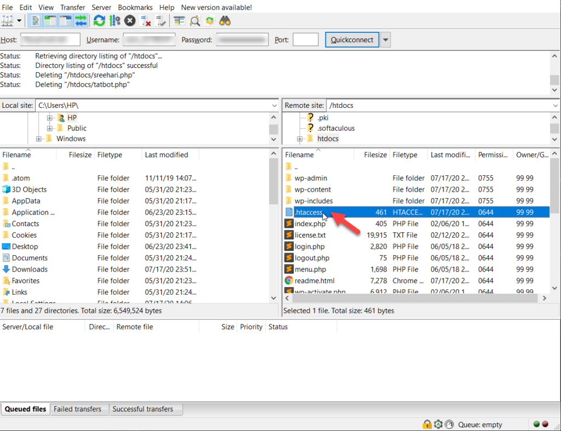This screenshot has width=561, height=431.
Task: Expand the Public folder in local tree
Action: tap(50, 128)
